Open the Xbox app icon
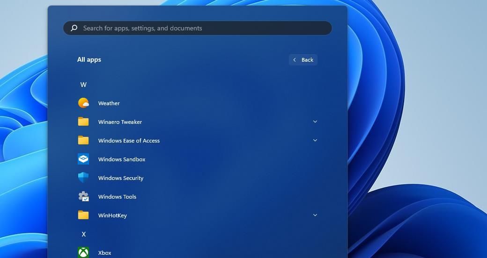 click(83, 252)
